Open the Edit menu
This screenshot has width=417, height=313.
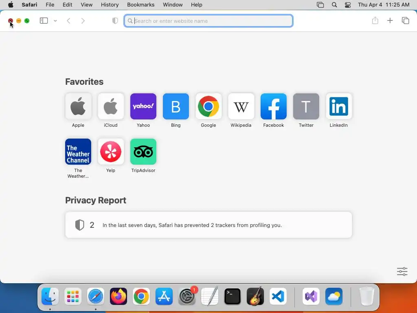point(67,5)
